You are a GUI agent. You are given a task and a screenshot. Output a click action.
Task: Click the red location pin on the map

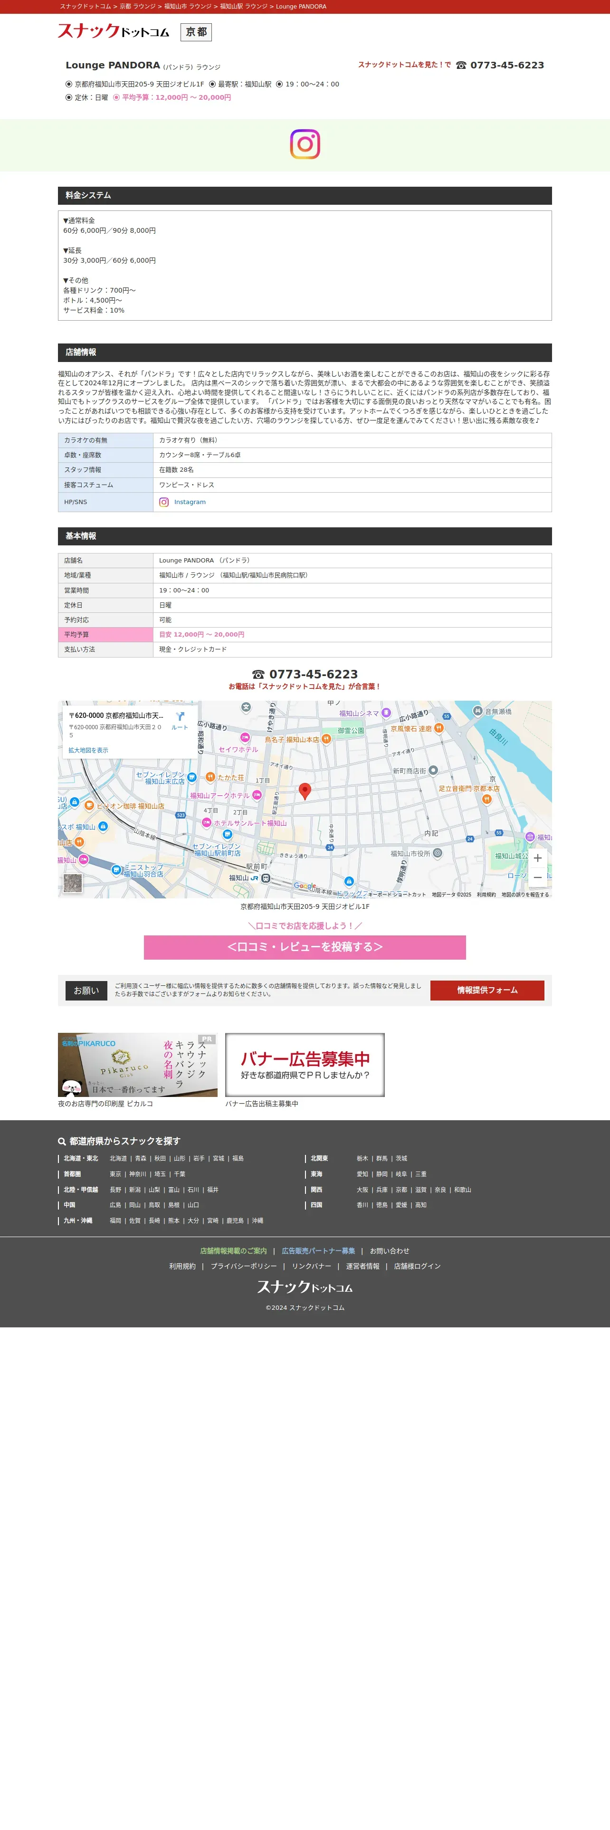(x=305, y=791)
